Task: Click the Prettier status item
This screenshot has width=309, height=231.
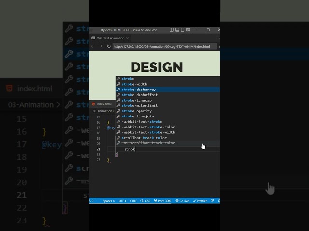Action: point(199,201)
